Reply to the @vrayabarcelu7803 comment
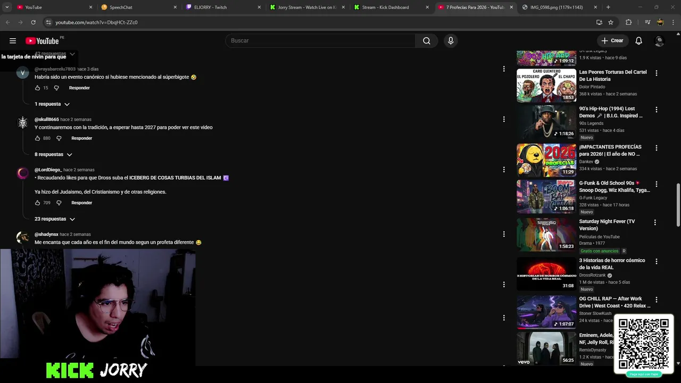This screenshot has height=383, width=681. pyautogui.click(x=79, y=88)
